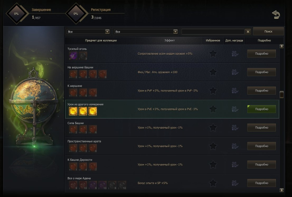This screenshot has height=197, width=292.
Task: Click additional reward icon for Тусклый огонь
Action: 235,54
